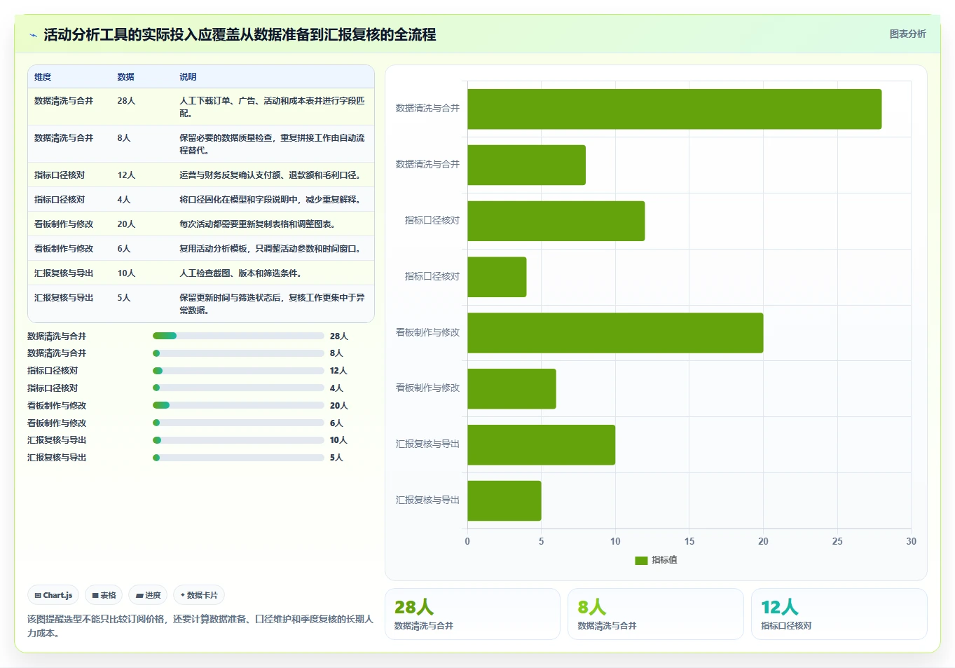Click table cell starting 保留更新时间与筛选状态
The image size is (955, 668).
coord(273,304)
